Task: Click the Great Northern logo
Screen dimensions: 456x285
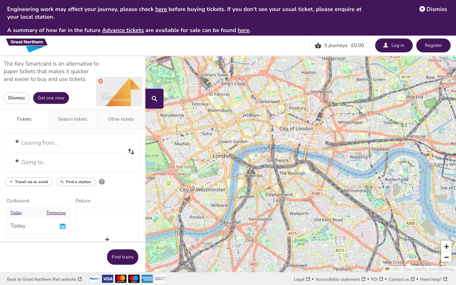Action: pos(27,45)
